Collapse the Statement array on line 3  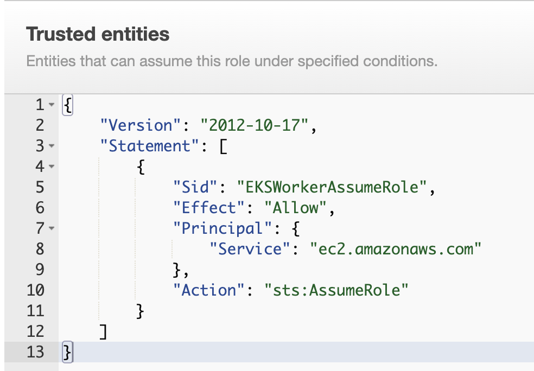52,146
